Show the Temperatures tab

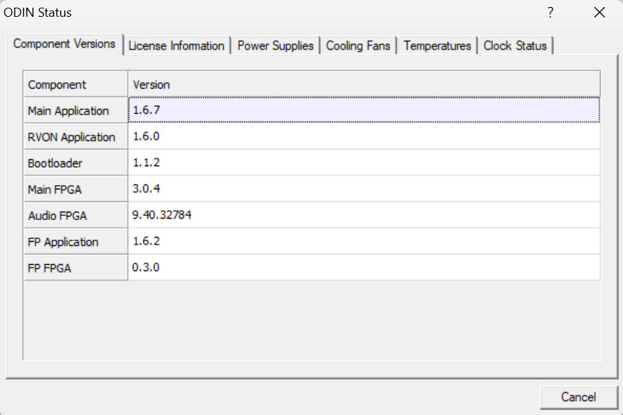(x=437, y=46)
